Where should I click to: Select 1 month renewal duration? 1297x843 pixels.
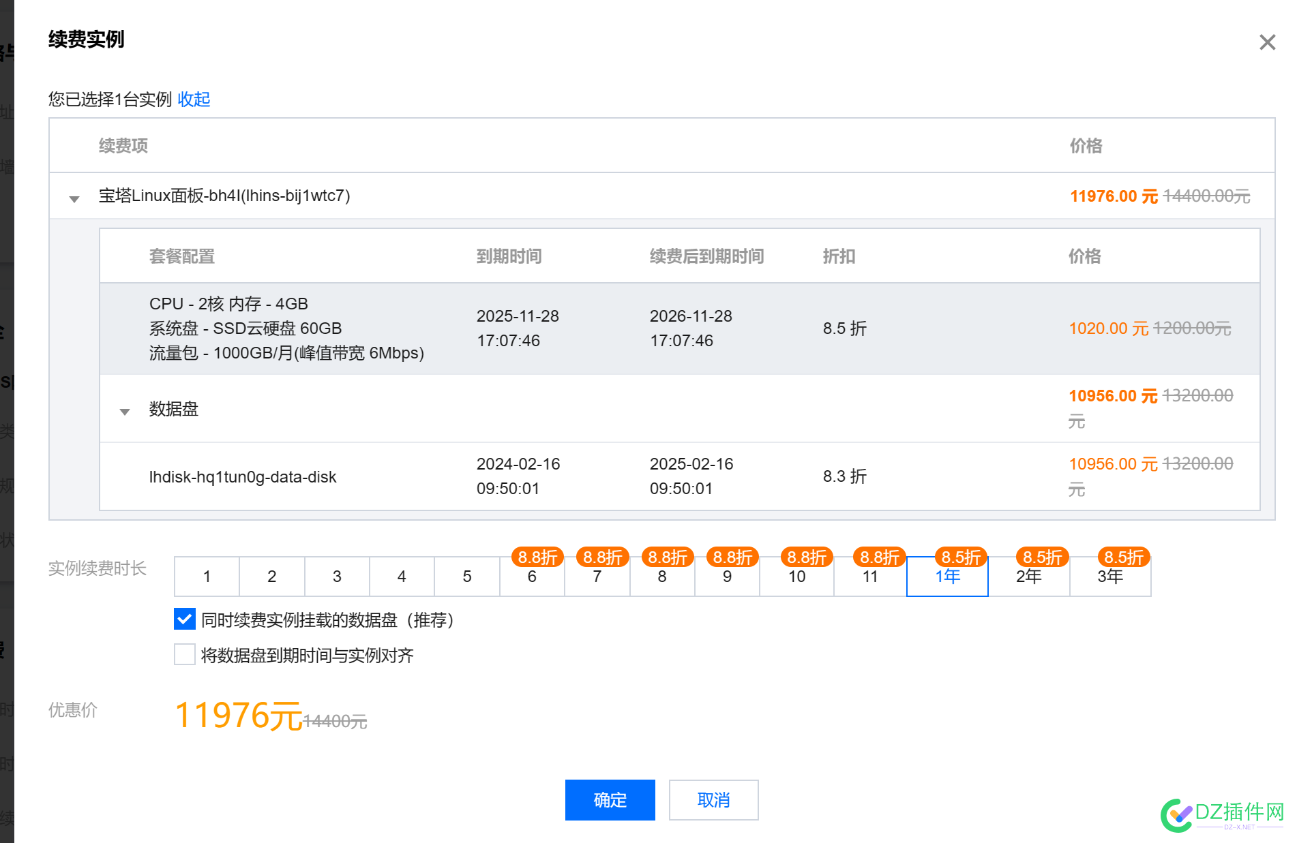tap(207, 577)
